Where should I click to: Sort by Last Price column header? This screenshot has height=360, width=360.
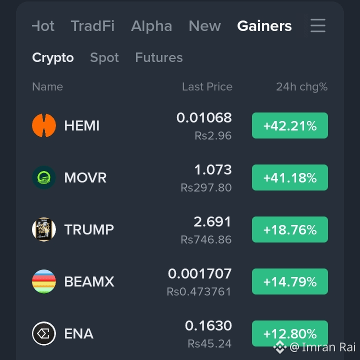[207, 86]
